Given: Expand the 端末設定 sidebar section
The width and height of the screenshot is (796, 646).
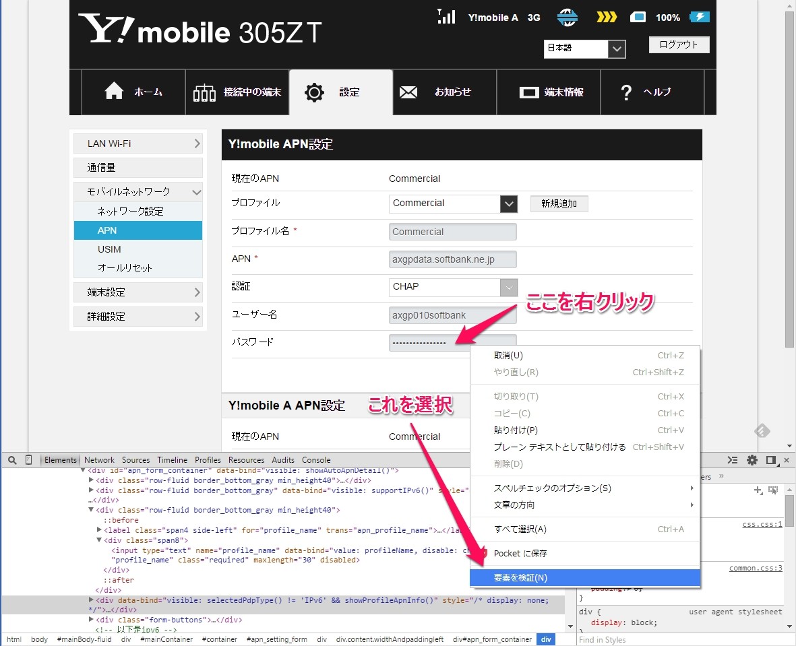Looking at the screenshot, I should (138, 292).
